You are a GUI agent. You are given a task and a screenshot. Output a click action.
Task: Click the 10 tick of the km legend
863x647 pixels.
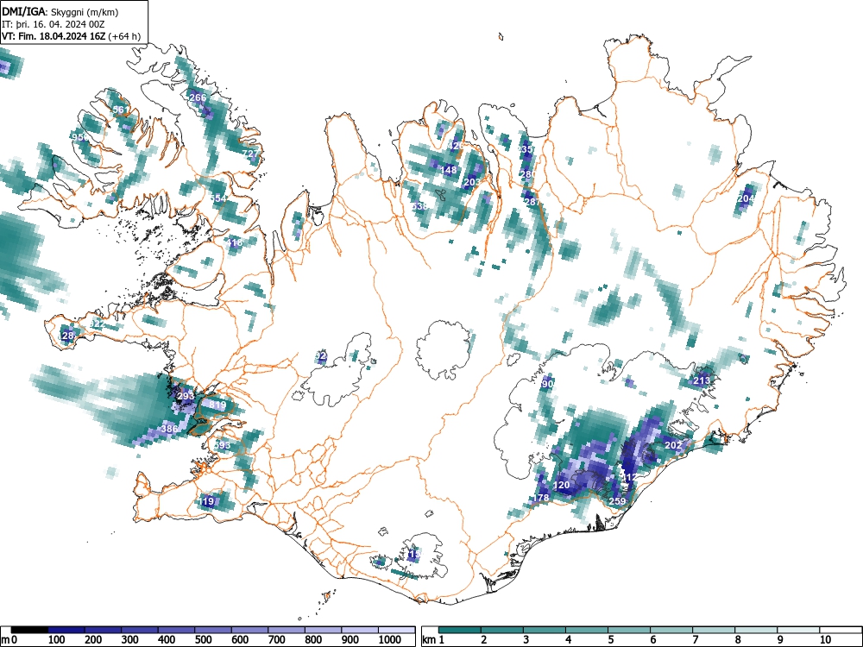click(825, 640)
